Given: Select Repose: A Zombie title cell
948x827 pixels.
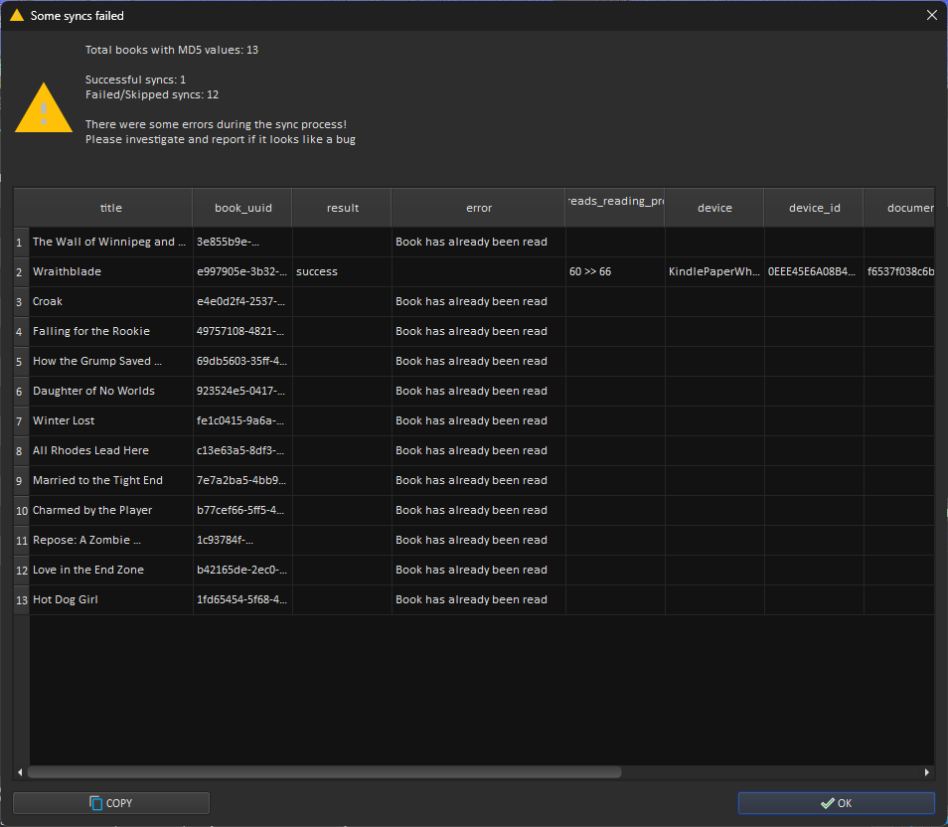Looking at the screenshot, I should click(111, 540).
